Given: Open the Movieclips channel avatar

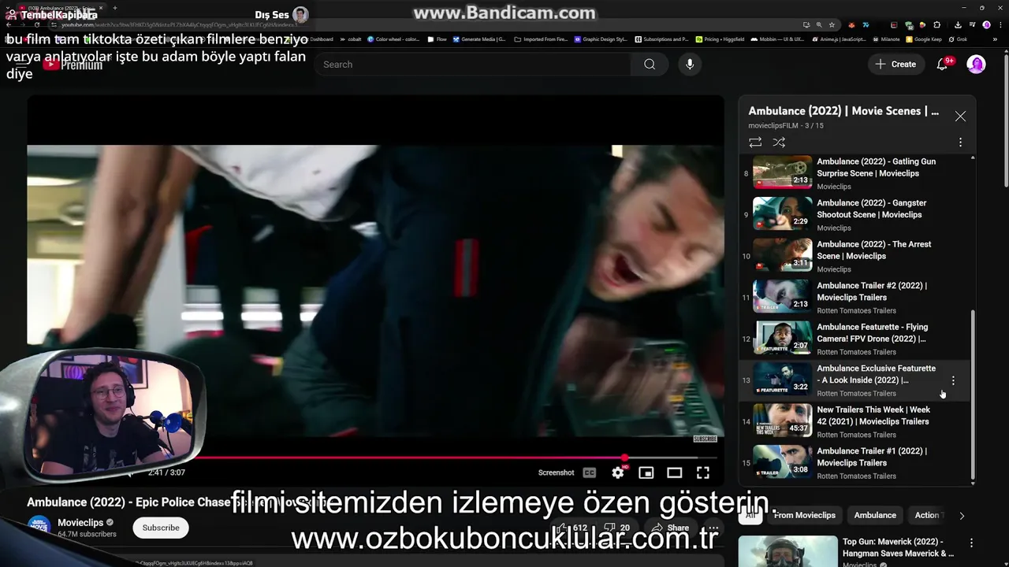Looking at the screenshot, I should 39,527.
